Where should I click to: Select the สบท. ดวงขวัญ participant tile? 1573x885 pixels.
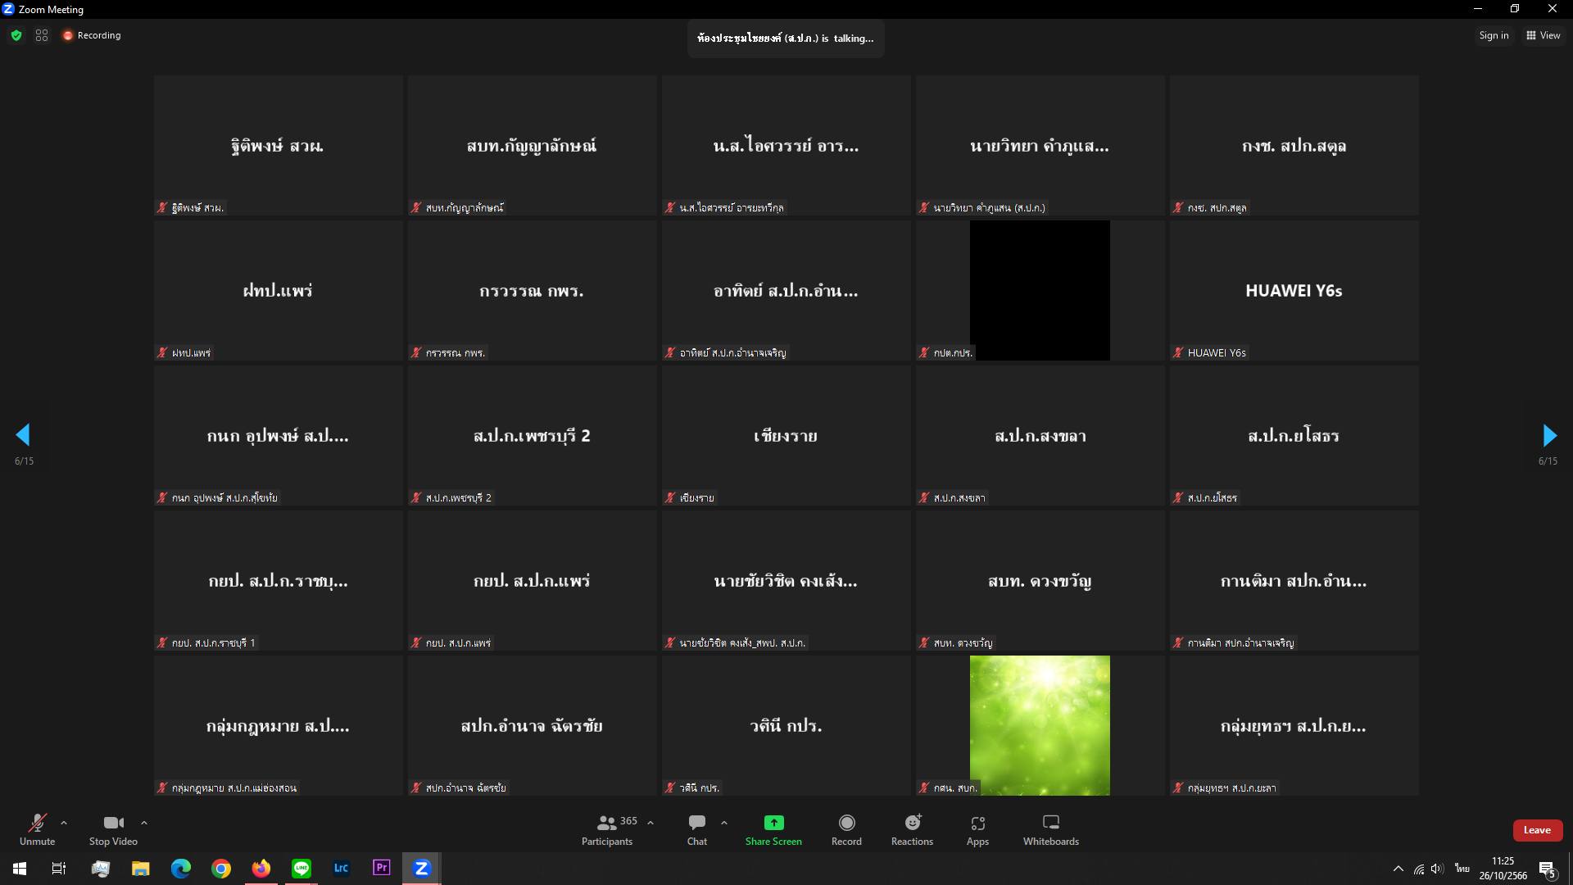(x=1040, y=580)
